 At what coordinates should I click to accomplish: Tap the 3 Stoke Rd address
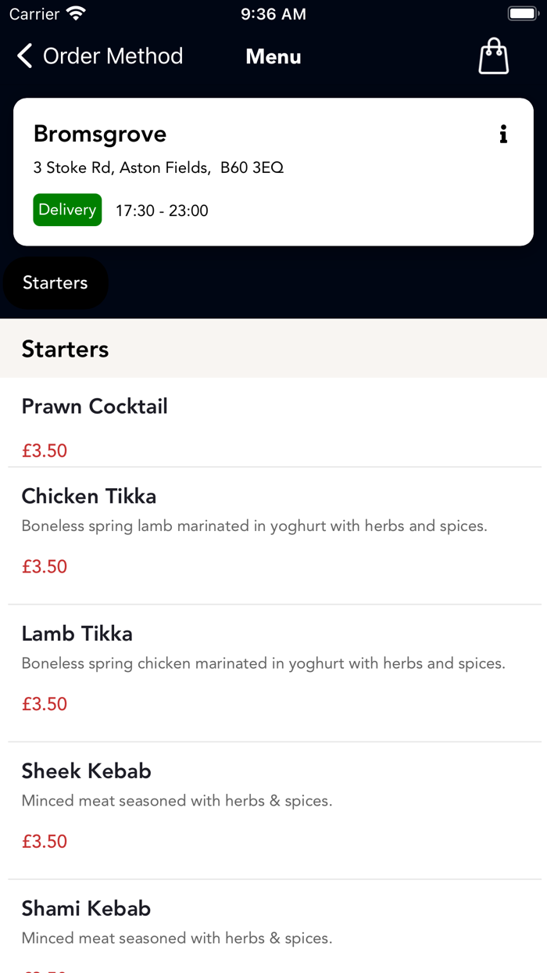158,167
